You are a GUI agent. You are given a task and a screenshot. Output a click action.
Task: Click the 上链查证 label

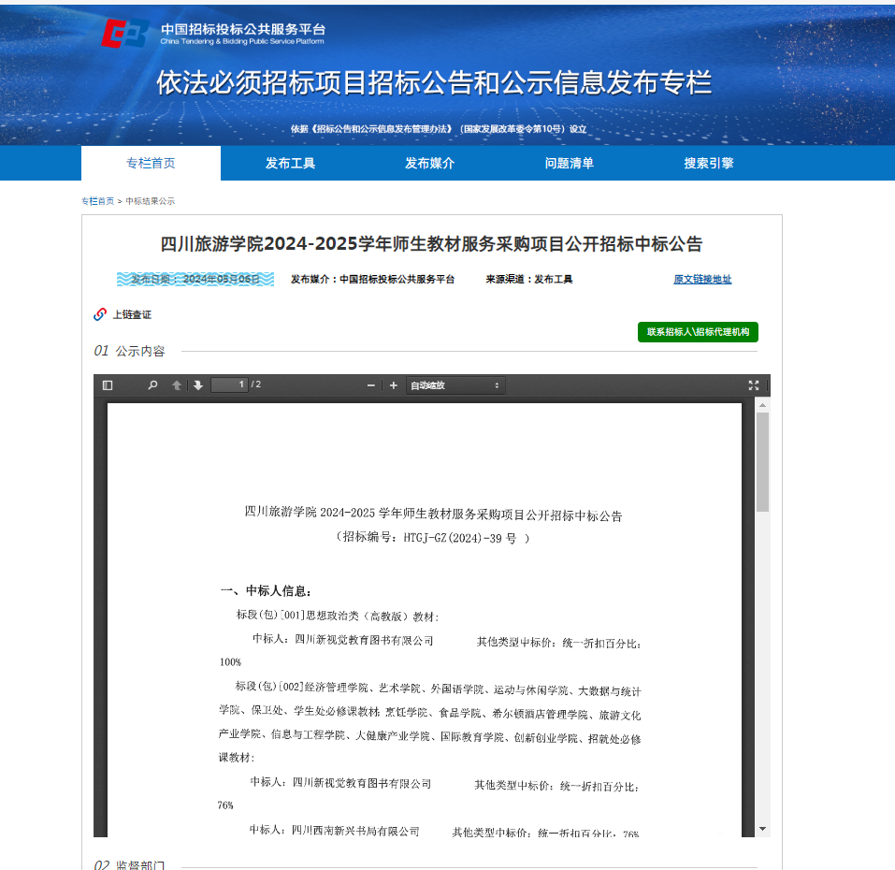click(132, 314)
